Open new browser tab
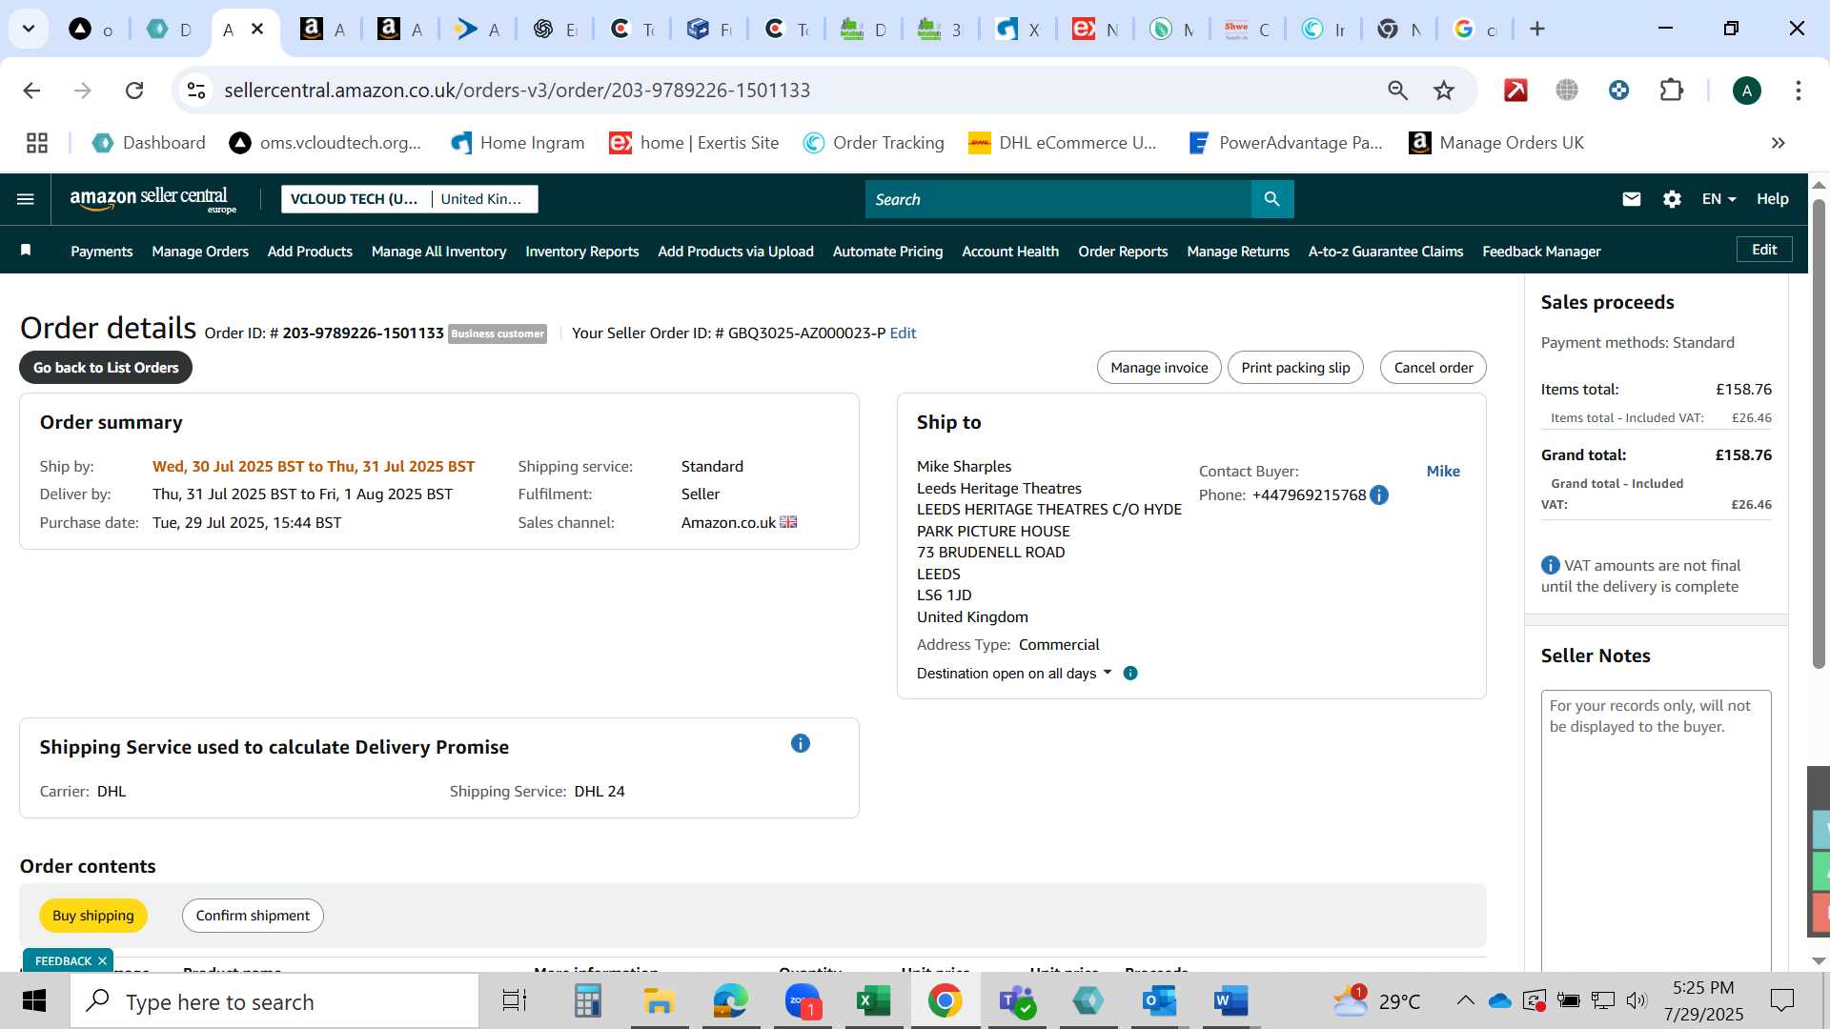The image size is (1830, 1029). pos(1537,30)
